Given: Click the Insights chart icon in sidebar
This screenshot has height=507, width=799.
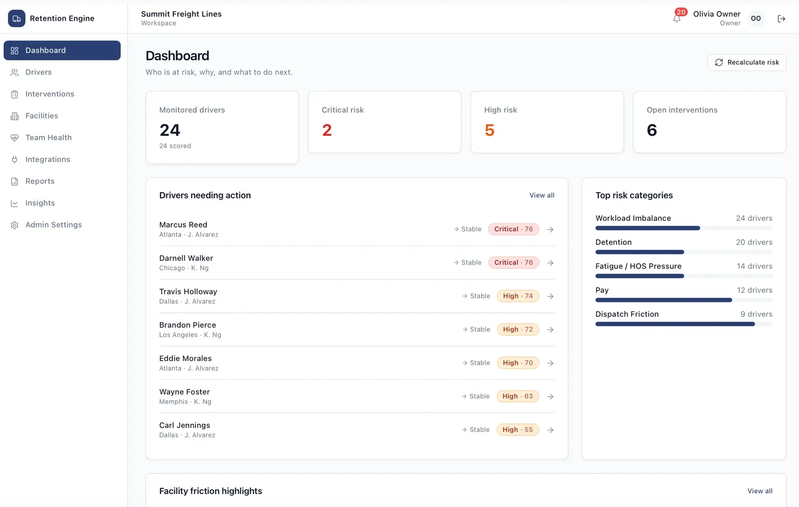Looking at the screenshot, I should (x=15, y=203).
